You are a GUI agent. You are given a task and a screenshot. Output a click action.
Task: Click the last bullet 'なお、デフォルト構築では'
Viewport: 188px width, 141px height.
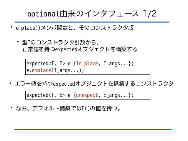point(68,108)
